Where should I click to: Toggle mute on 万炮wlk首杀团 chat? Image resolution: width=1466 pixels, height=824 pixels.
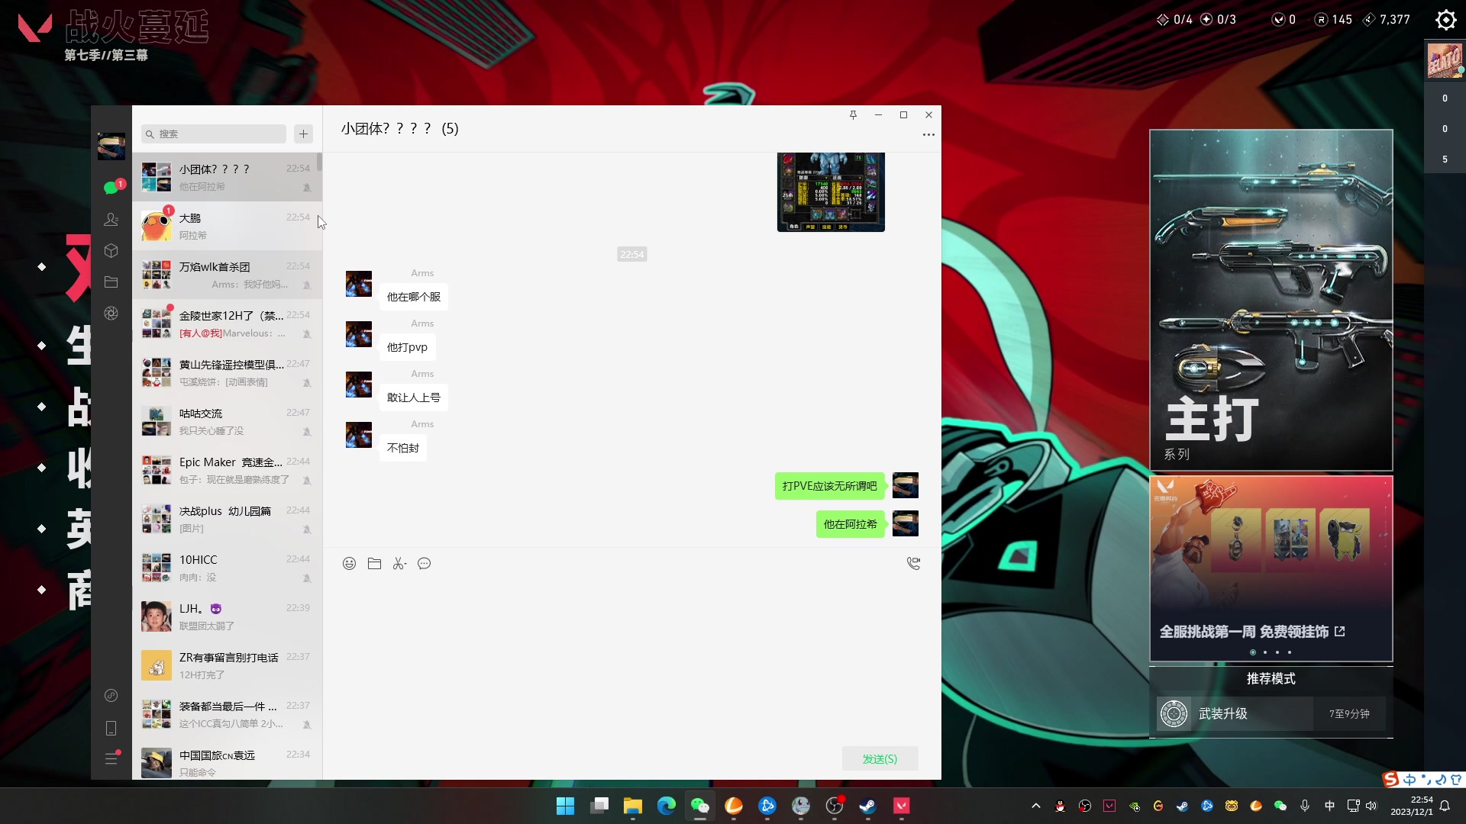tap(307, 285)
